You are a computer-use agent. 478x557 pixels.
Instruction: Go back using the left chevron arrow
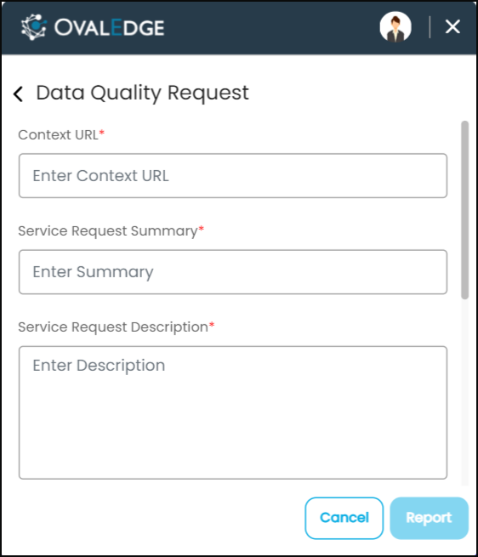(18, 94)
